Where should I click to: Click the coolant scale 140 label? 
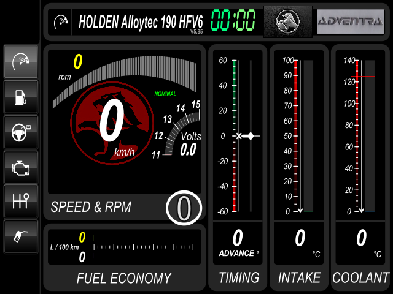[349, 60]
